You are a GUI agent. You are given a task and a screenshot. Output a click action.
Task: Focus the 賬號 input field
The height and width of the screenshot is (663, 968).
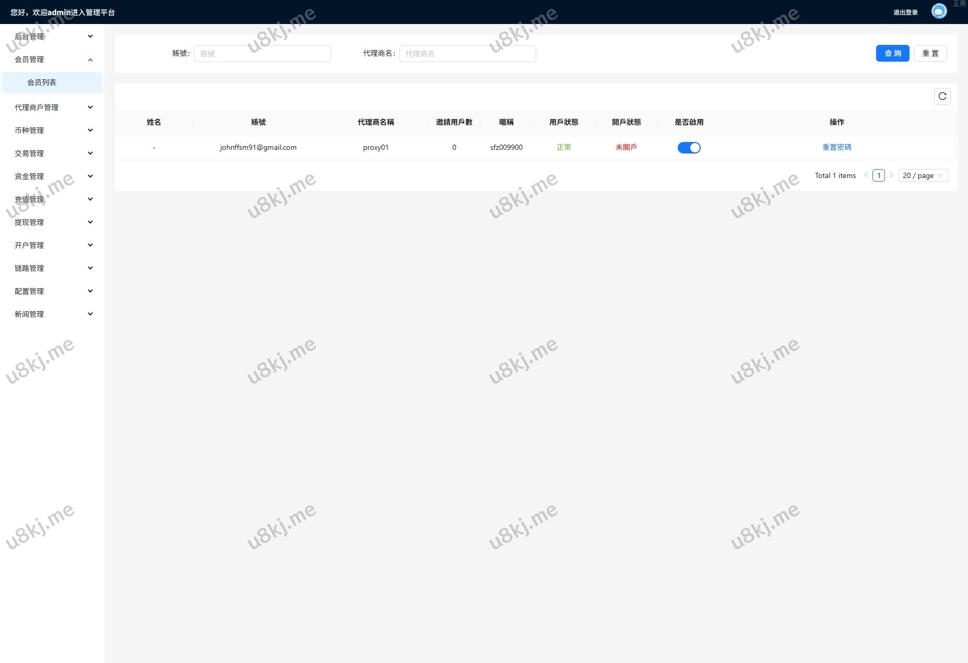click(262, 54)
